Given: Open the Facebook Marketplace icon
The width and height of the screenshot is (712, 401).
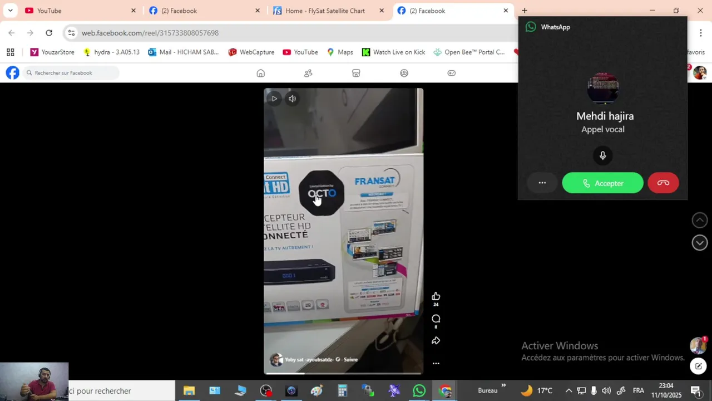Looking at the screenshot, I should coord(356,73).
